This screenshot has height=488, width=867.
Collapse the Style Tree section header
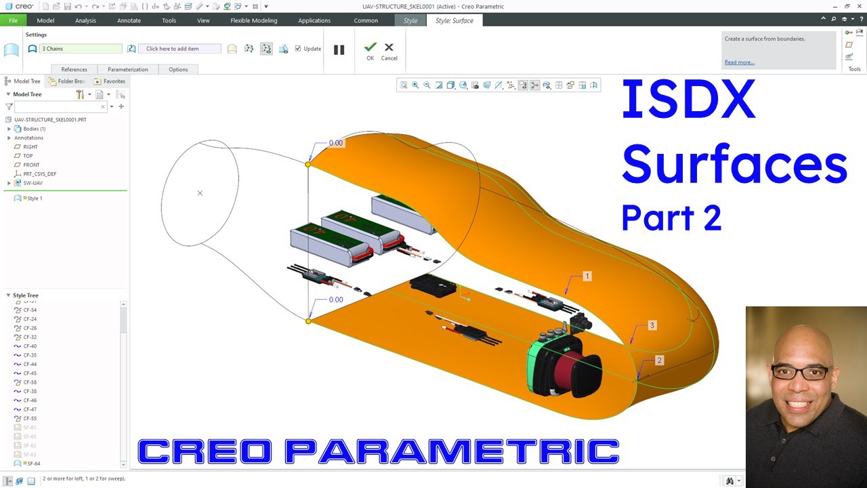pos(8,296)
